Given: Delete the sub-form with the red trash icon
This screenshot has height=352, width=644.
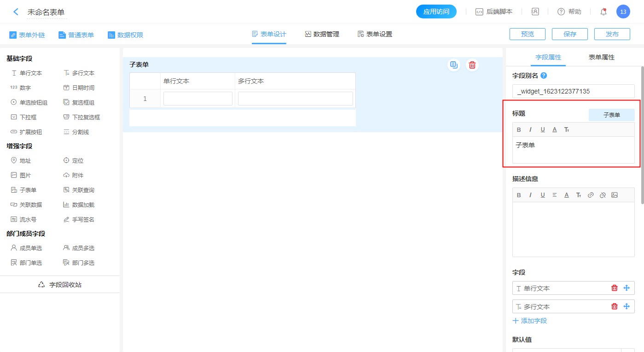Looking at the screenshot, I should click(472, 65).
